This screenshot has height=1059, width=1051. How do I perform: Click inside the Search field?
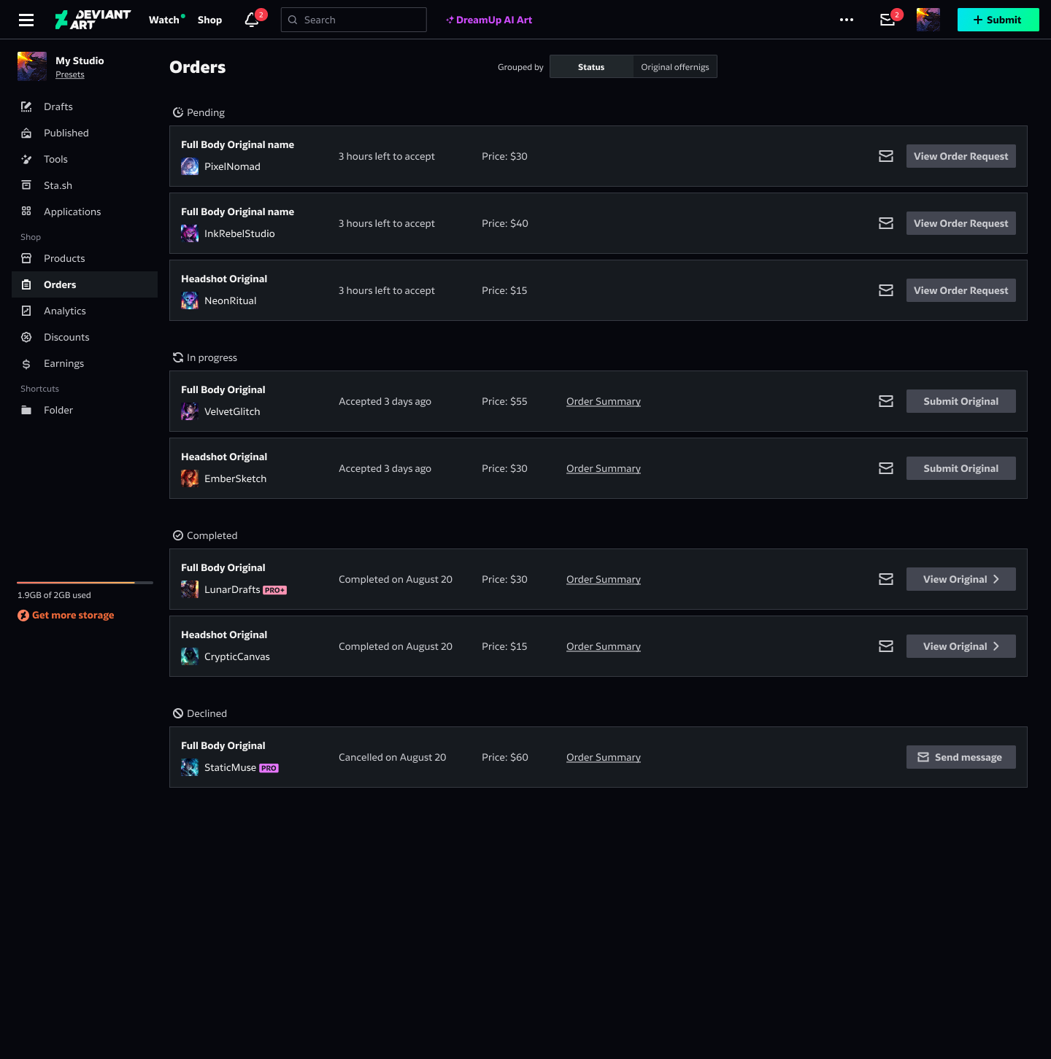pos(353,20)
